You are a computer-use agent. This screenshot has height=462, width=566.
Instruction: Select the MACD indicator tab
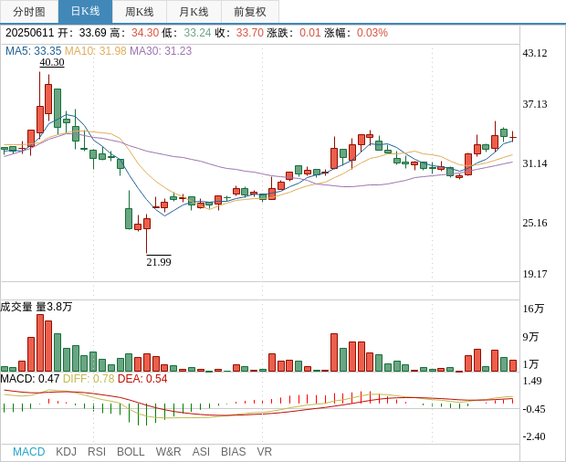[28, 452]
